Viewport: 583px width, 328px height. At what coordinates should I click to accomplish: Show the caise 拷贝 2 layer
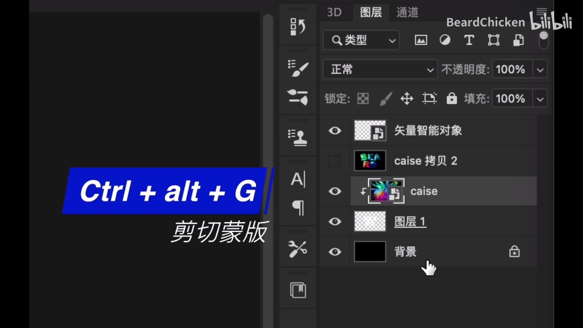click(x=334, y=161)
